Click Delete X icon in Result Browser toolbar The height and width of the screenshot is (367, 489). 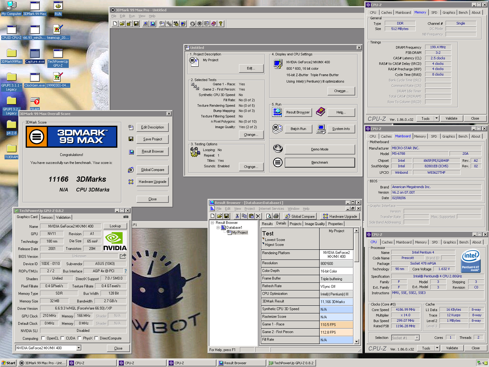pos(258,216)
